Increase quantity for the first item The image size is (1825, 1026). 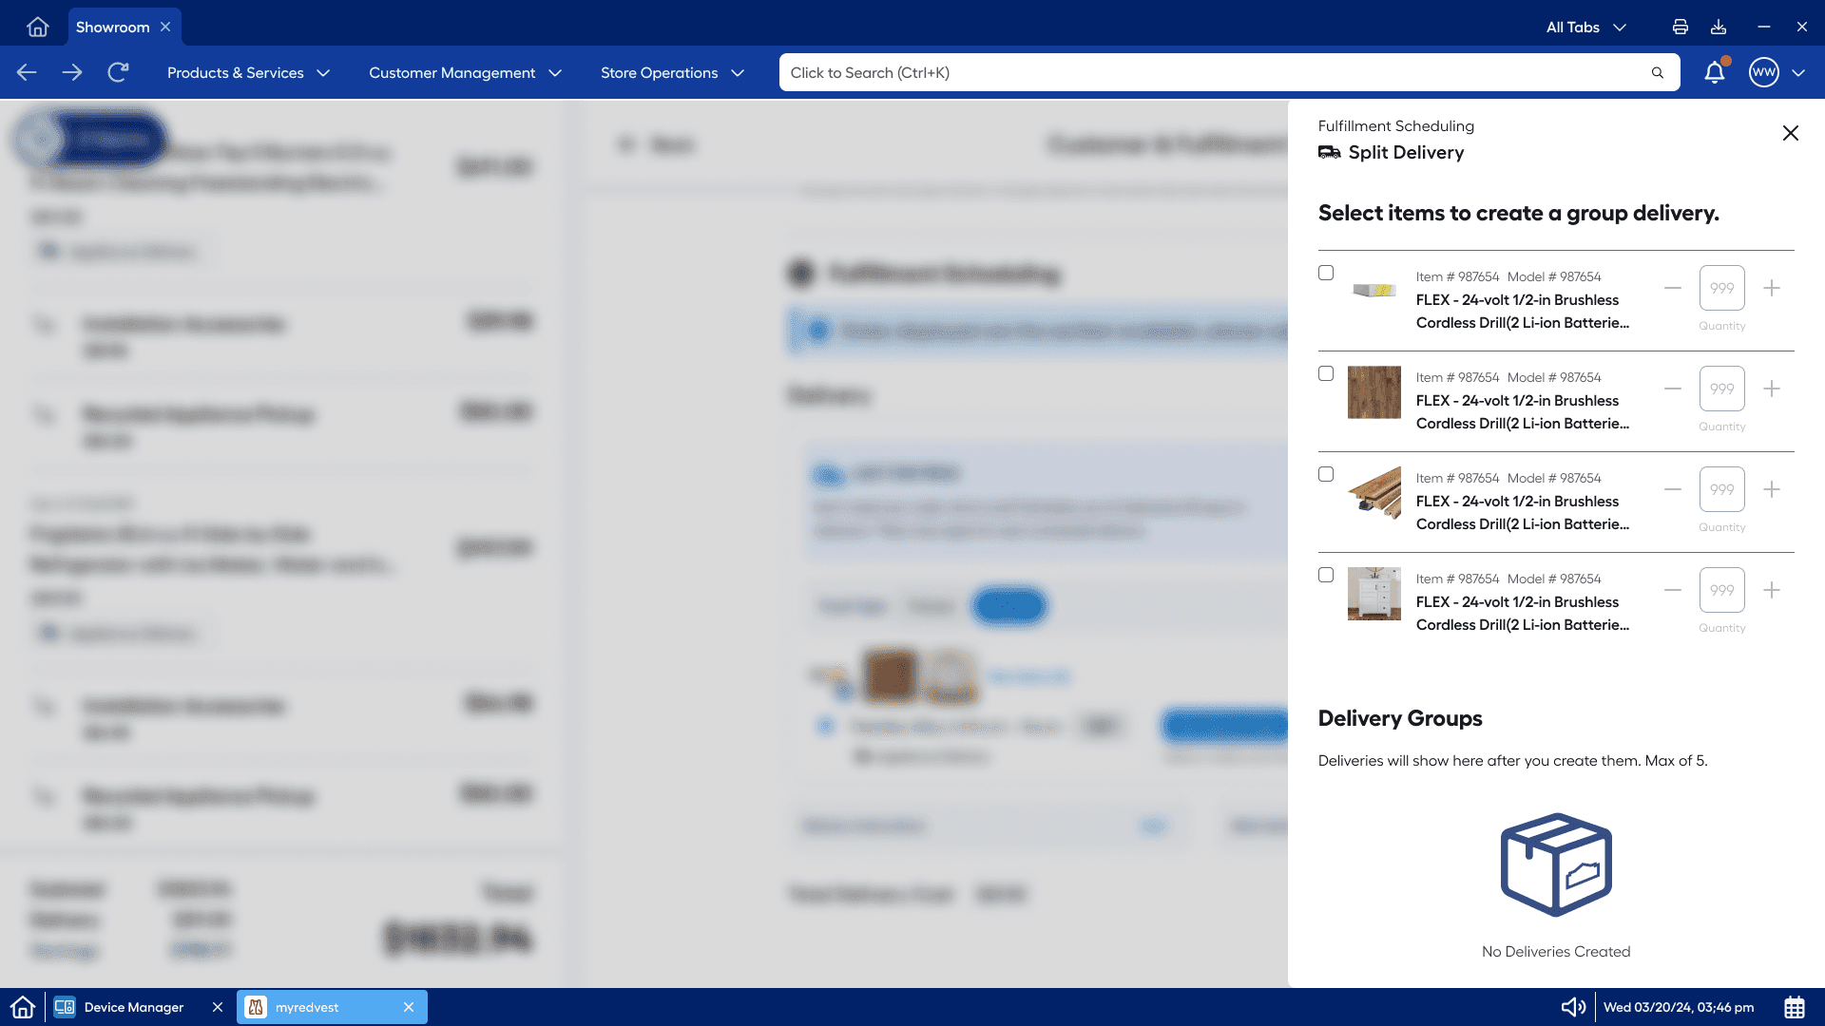point(1772,288)
